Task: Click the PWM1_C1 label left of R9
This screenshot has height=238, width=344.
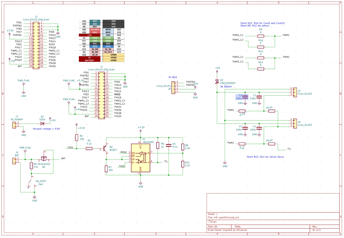Action: click(238, 35)
